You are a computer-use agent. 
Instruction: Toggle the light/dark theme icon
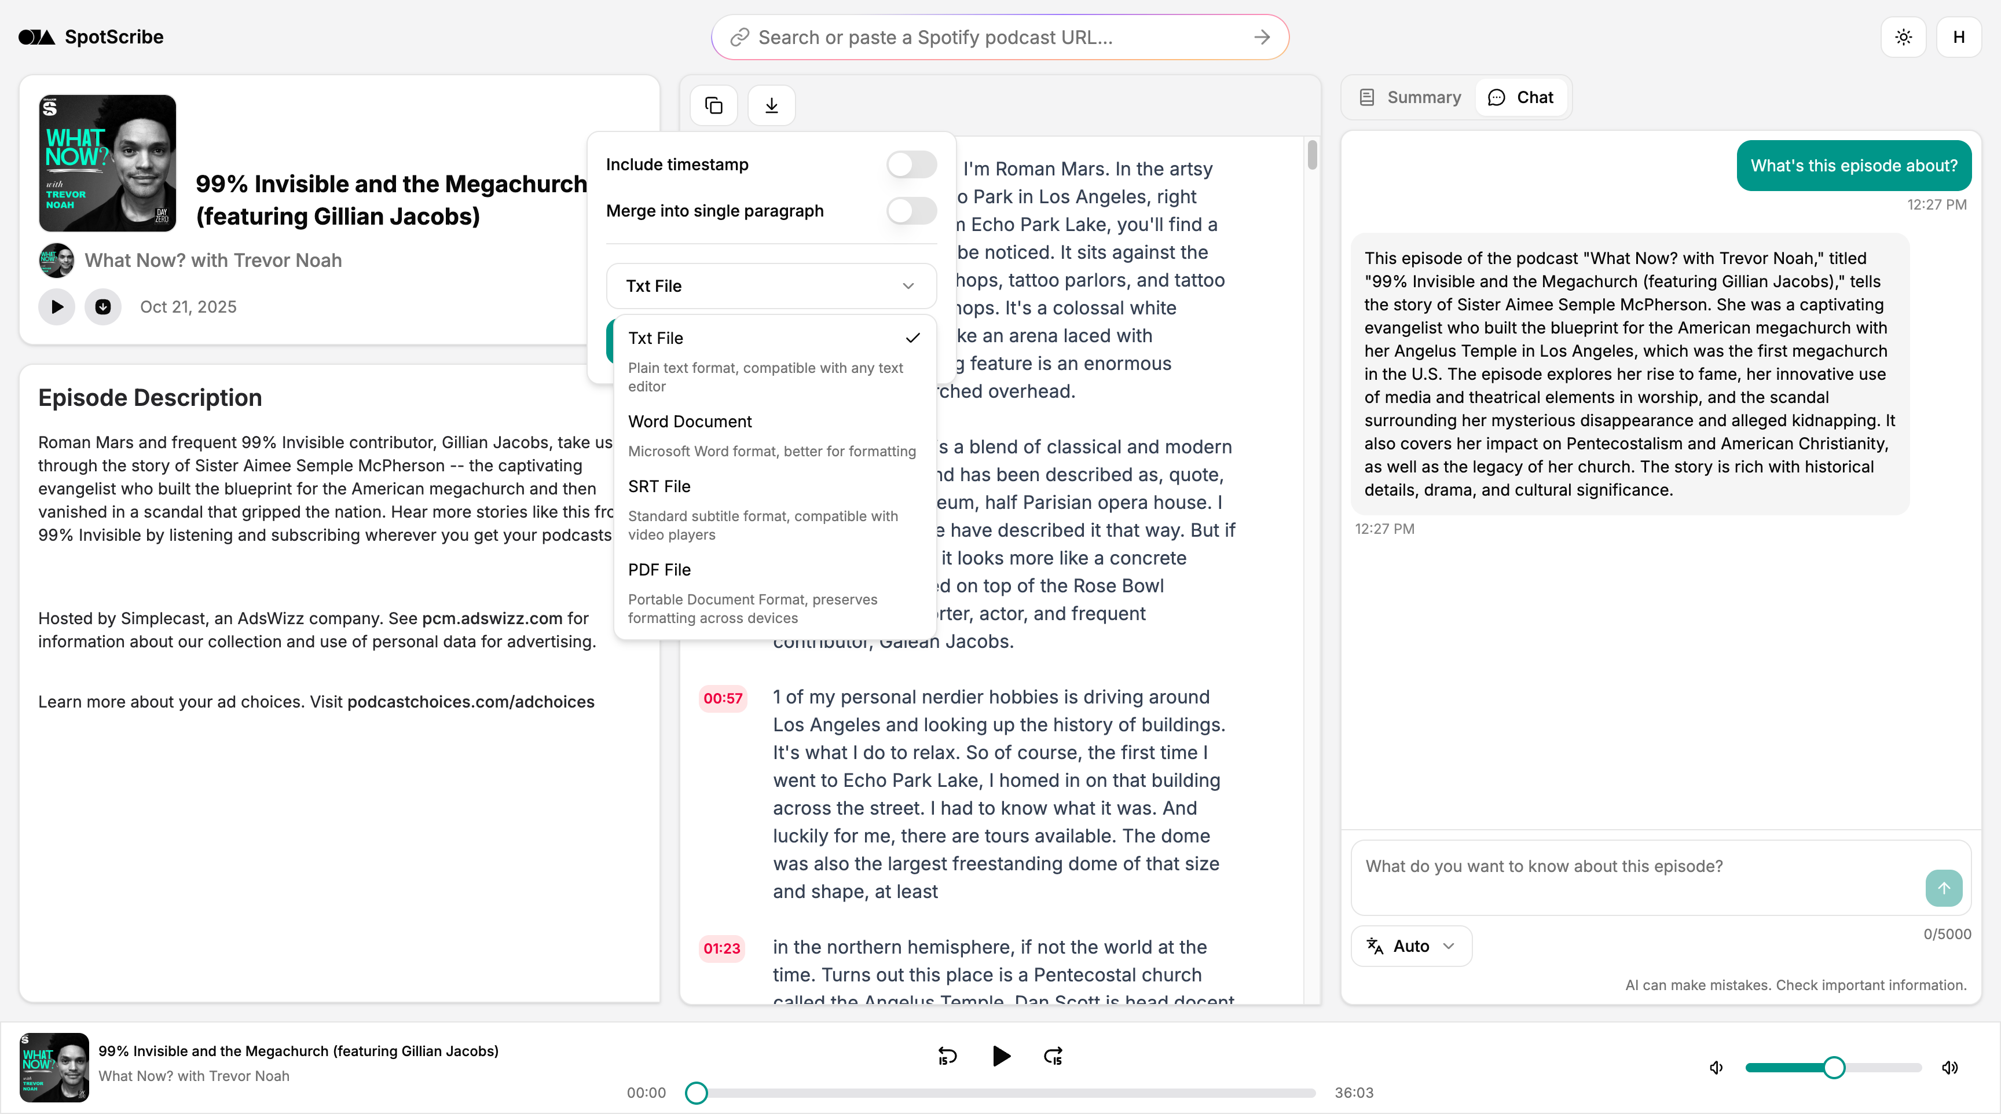point(1903,36)
